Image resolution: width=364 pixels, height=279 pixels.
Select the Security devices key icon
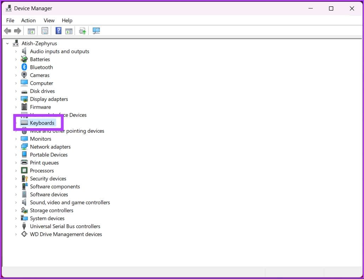tap(24, 179)
